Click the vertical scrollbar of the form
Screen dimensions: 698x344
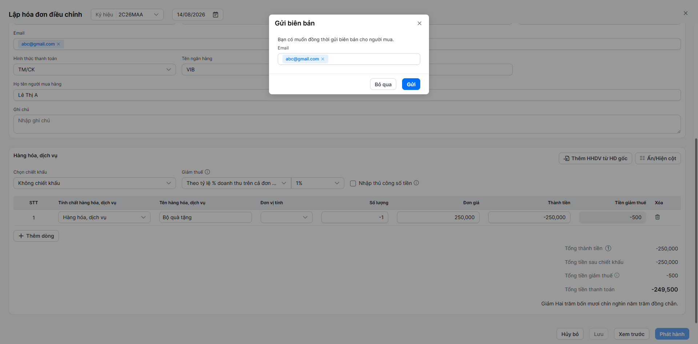(696, 230)
